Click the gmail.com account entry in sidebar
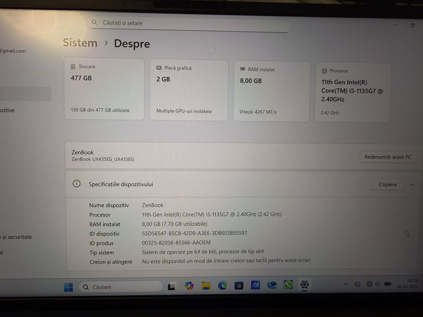This screenshot has height=317, width=423. 13,51
